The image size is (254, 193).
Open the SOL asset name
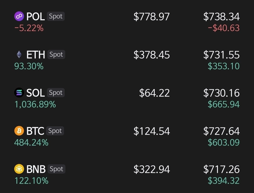pos(36,93)
